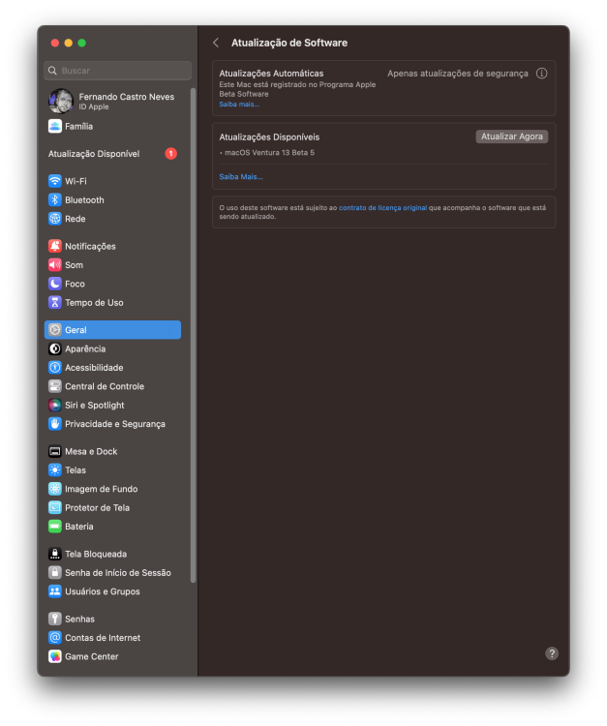The image size is (607, 726).
Task: Select the Som speaker icon
Action: (x=54, y=265)
